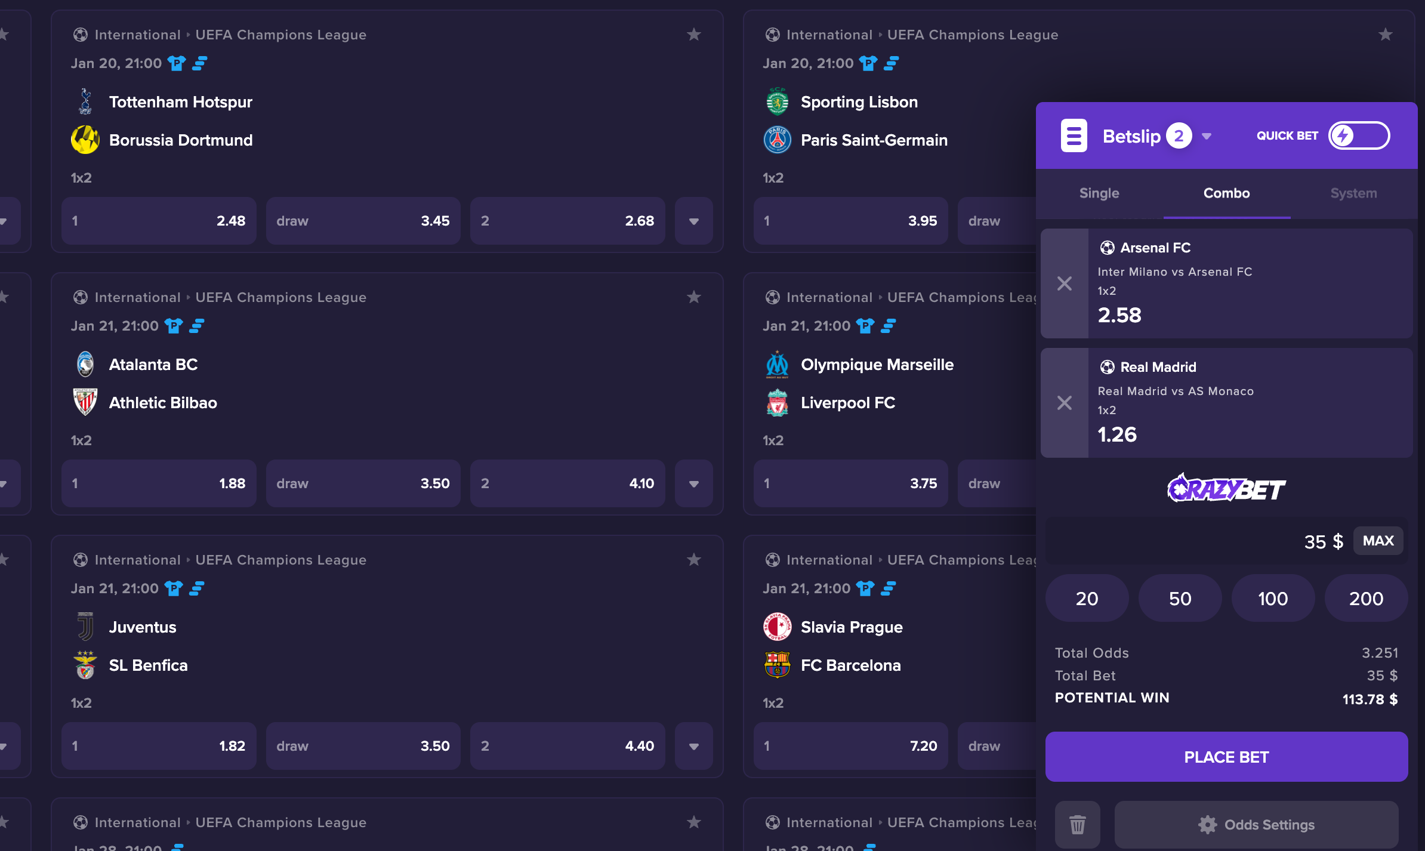
Task: Switch to the Single bet tab
Action: (x=1099, y=193)
